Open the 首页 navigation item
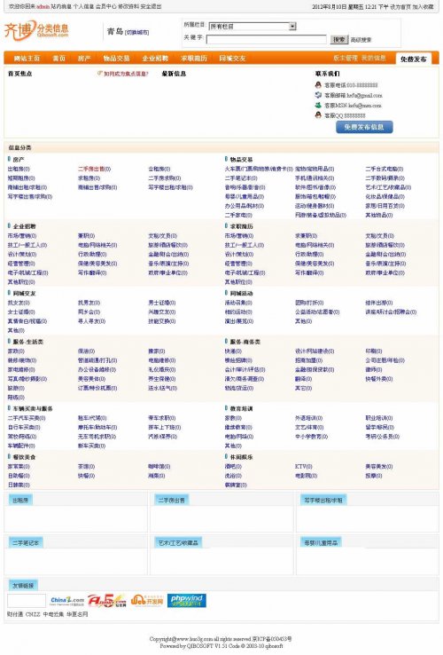 tap(58, 58)
